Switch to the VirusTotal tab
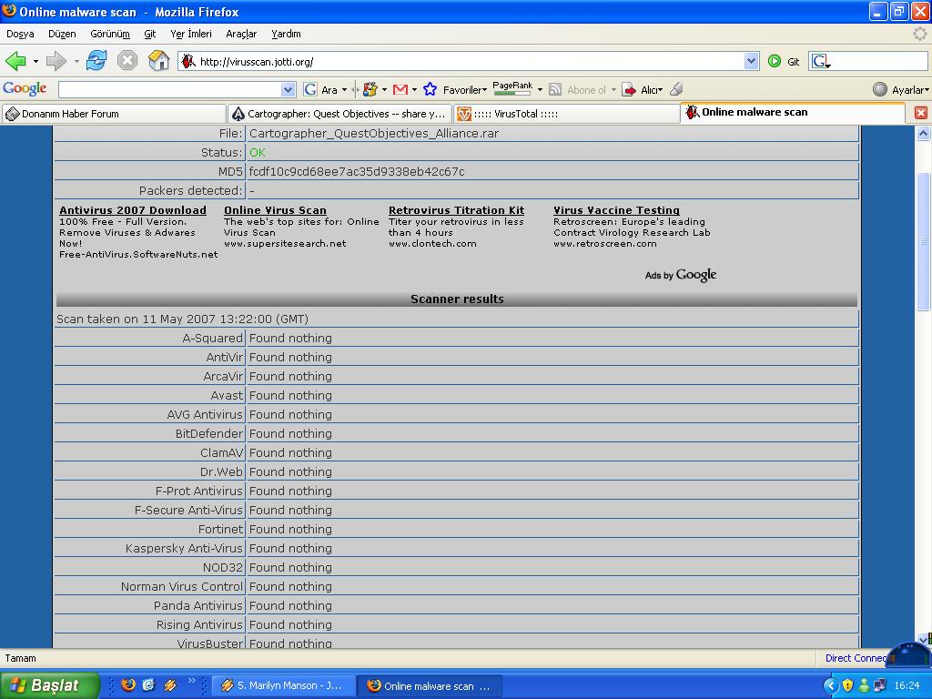932x699 pixels. tap(566, 114)
